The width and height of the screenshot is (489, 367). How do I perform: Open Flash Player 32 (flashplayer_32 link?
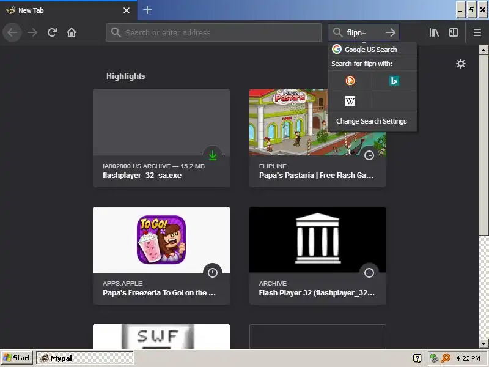(317, 293)
